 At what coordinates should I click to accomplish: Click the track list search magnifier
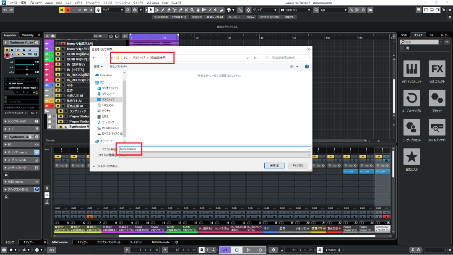[125, 36]
